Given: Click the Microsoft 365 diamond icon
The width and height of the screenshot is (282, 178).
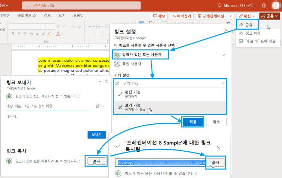Looking at the screenshot, I should (220, 6).
